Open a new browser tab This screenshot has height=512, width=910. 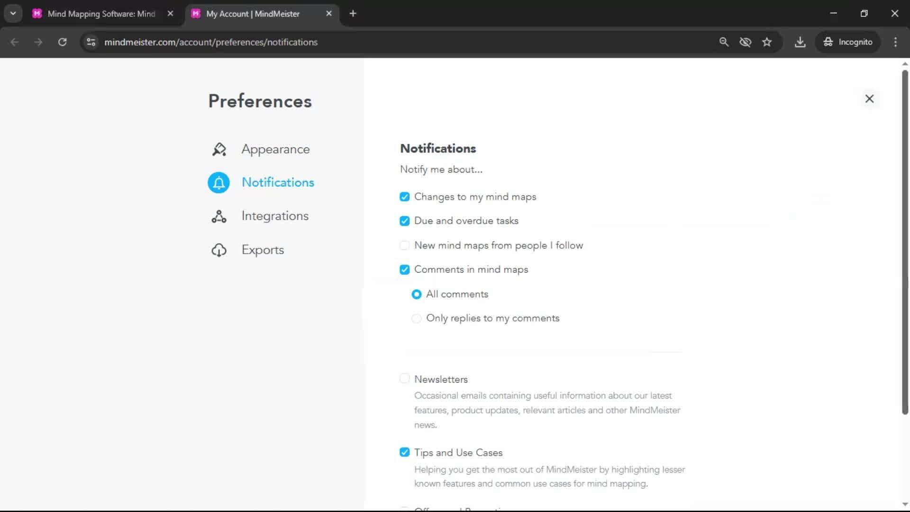tap(353, 14)
